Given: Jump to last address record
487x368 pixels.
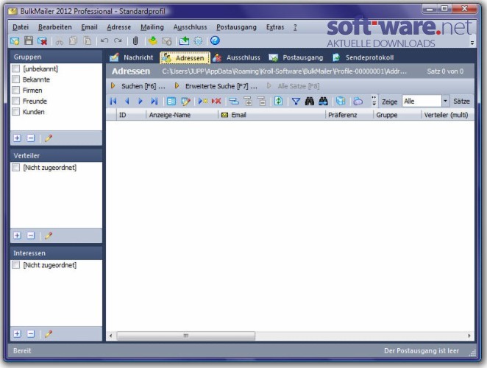Looking at the screenshot, I should pyautogui.click(x=154, y=101).
